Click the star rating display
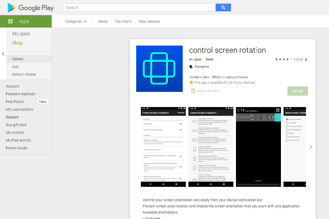This screenshot has width=329, height=219. coord(284,59)
